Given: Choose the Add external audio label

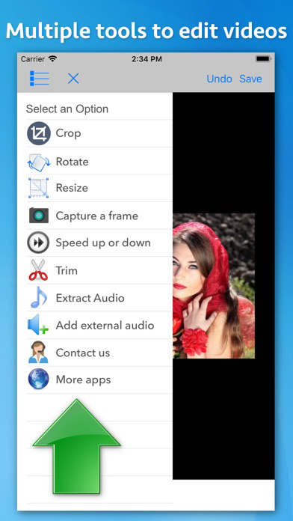Looking at the screenshot, I should click(x=105, y=326).
